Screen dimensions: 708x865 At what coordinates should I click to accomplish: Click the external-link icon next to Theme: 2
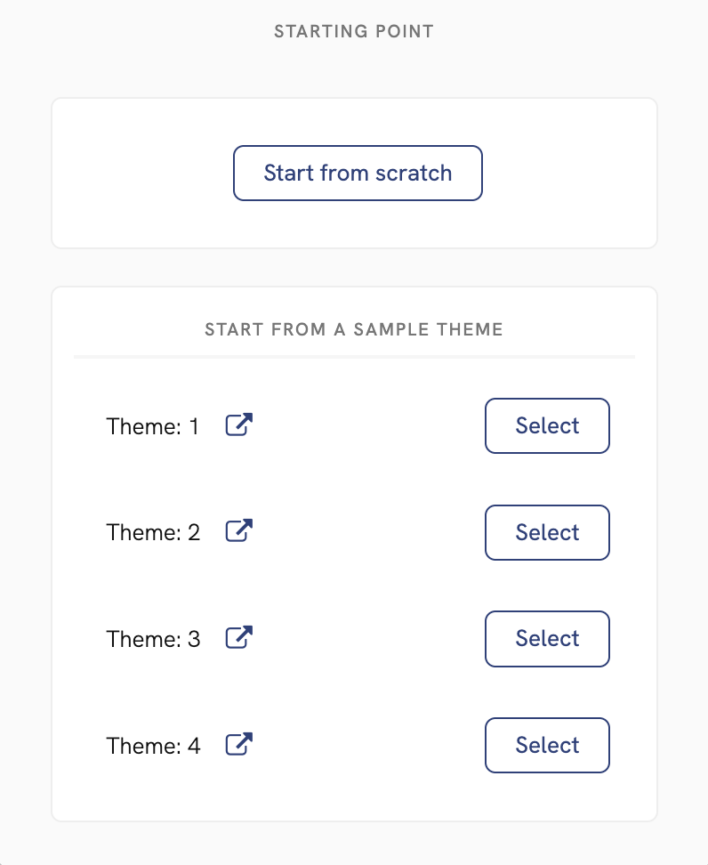(x=237, y=531)
